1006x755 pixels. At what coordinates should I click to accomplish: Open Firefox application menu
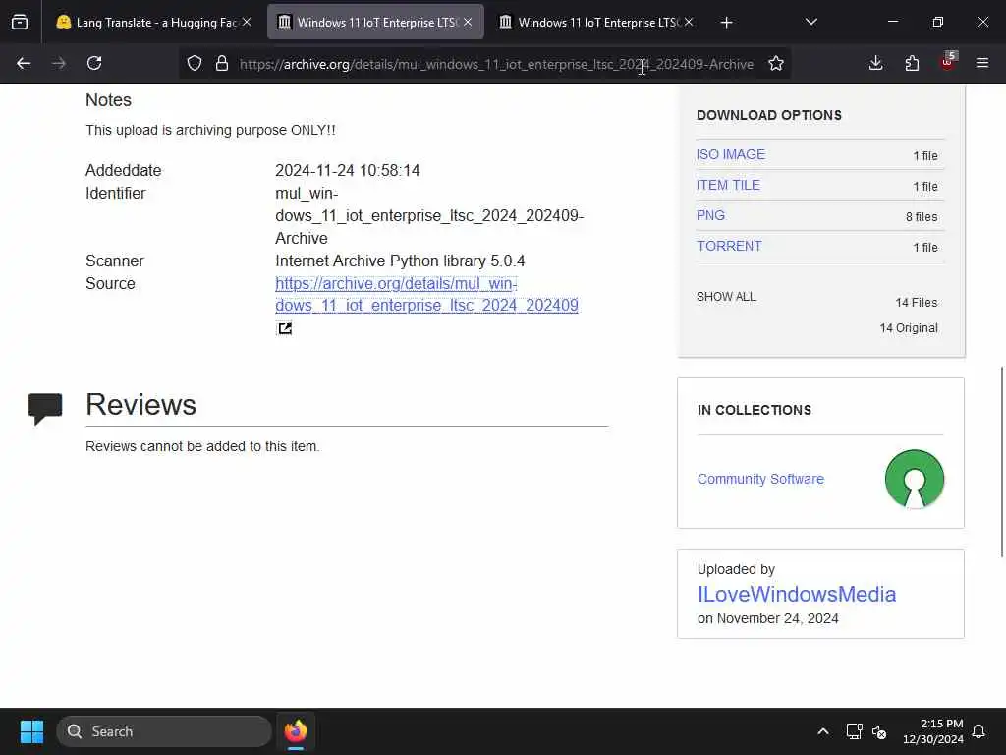pos(982,63)
